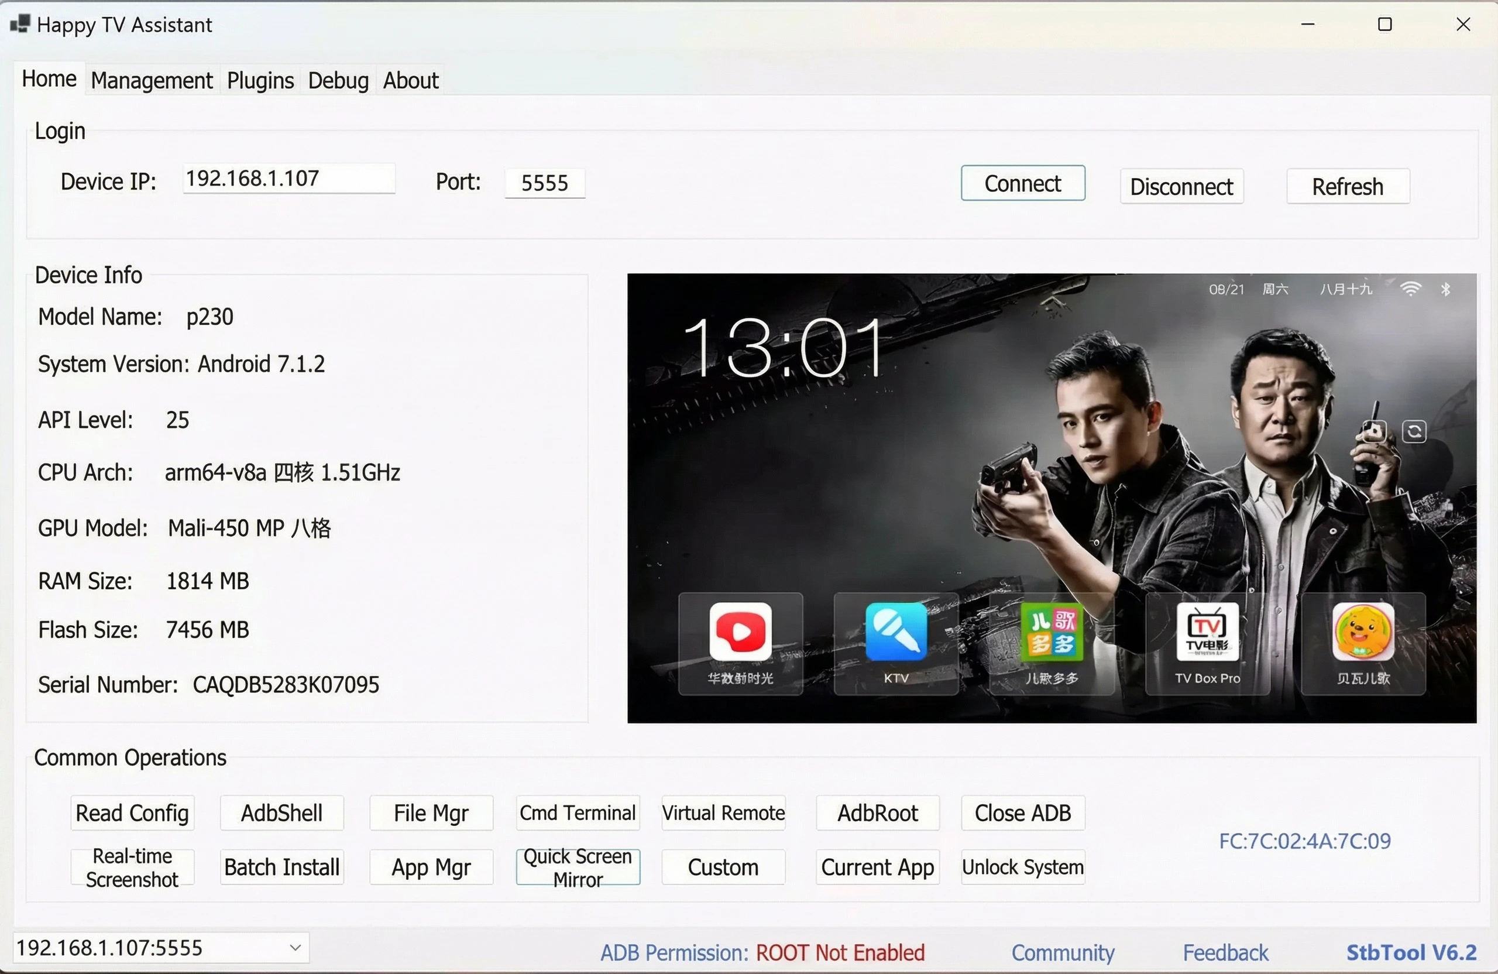This screenshot has height=974, width=1498.
Task: Switch to the Management tab
Action: [151, 80]
